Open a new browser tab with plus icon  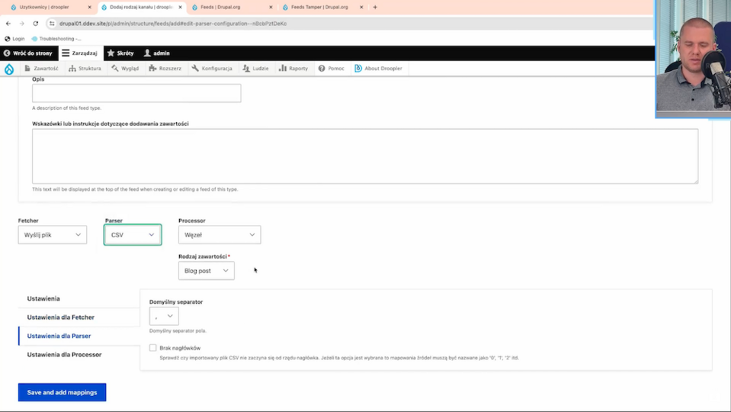375,7
